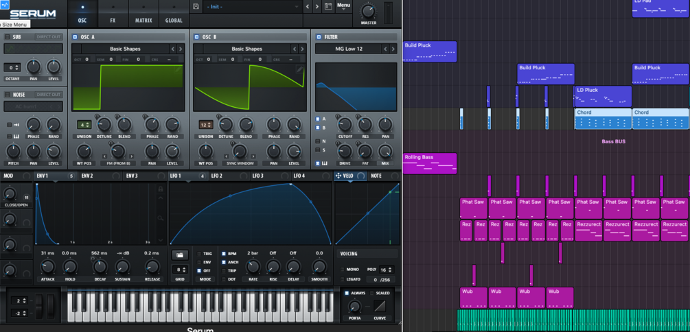The width and height of the screenshot is (690, 332).
Task: Select the ENV 2 tab
Action: [100, 176]
